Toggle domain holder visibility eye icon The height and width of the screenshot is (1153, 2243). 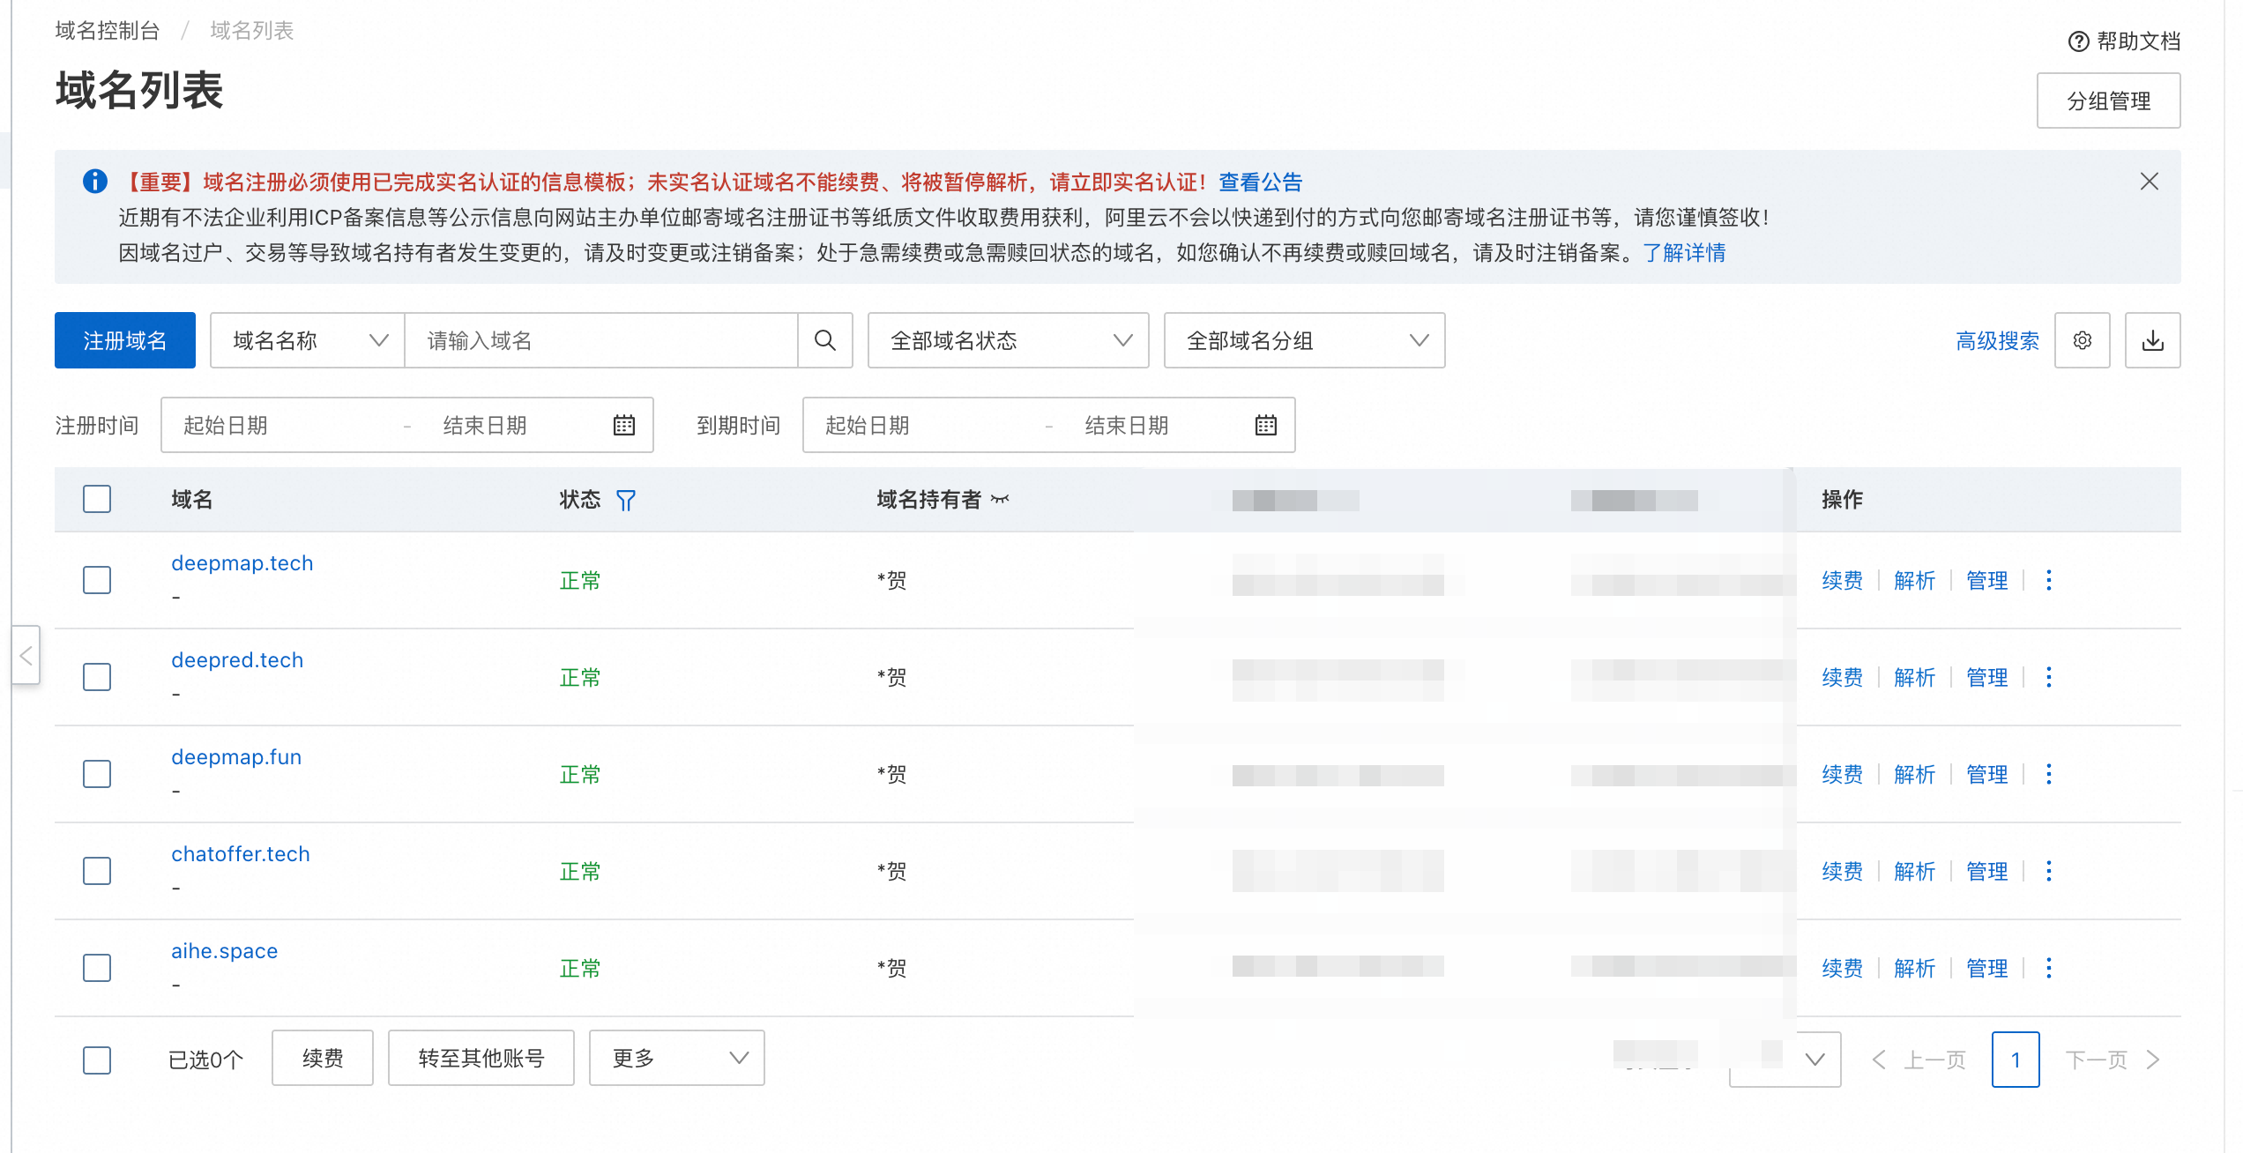pyautogui.click(x=1000, y=500)
